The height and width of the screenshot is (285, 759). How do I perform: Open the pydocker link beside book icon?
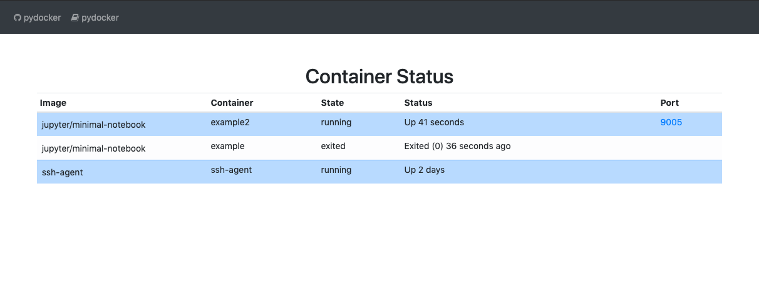click(100, 18)
